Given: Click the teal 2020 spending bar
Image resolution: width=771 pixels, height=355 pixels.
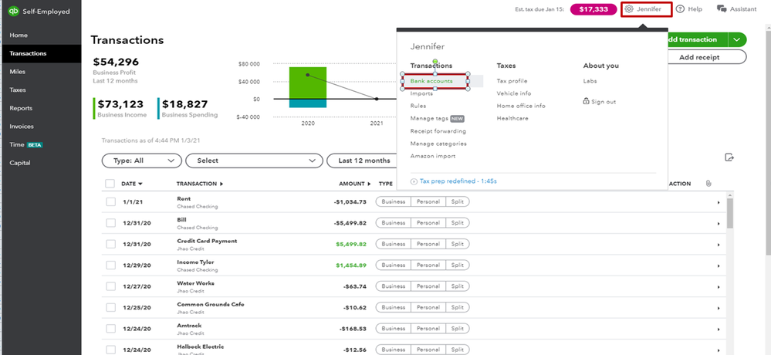Looking at the screenshot, I should [x=308, y=103].
